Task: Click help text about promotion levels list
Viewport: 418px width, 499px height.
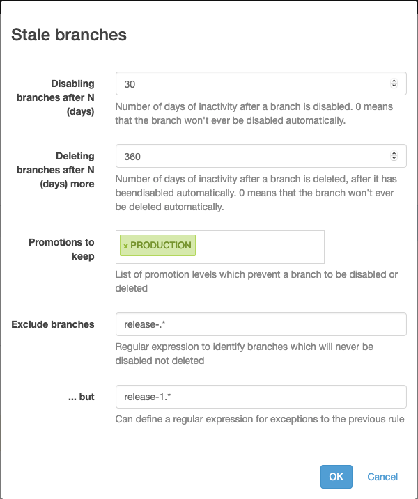Action: pyautogui.click(x=256, y=280)
